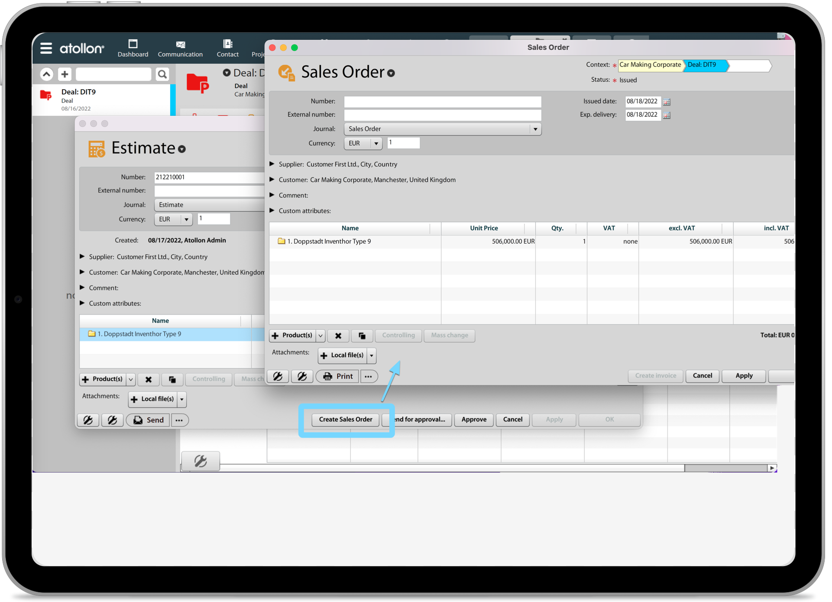Delete product row in Sales Order
The image size is (832, 602).
click(x=338, y=335)
